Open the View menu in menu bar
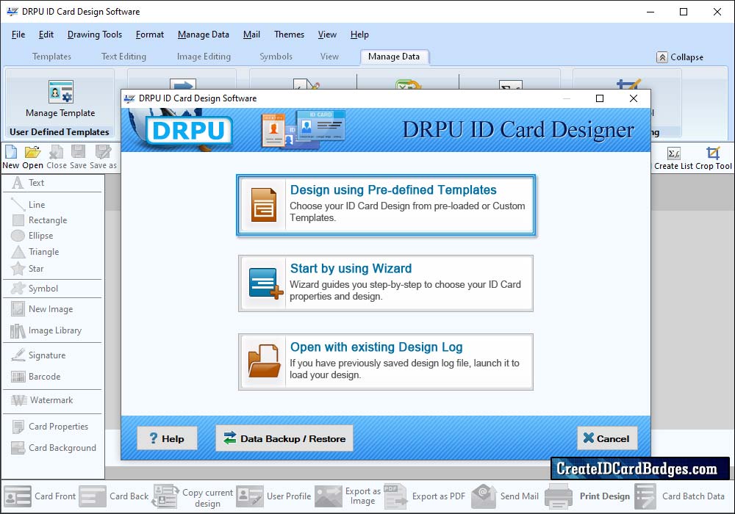This screenshot has height=514, width=735. click(x=327, y=35)
